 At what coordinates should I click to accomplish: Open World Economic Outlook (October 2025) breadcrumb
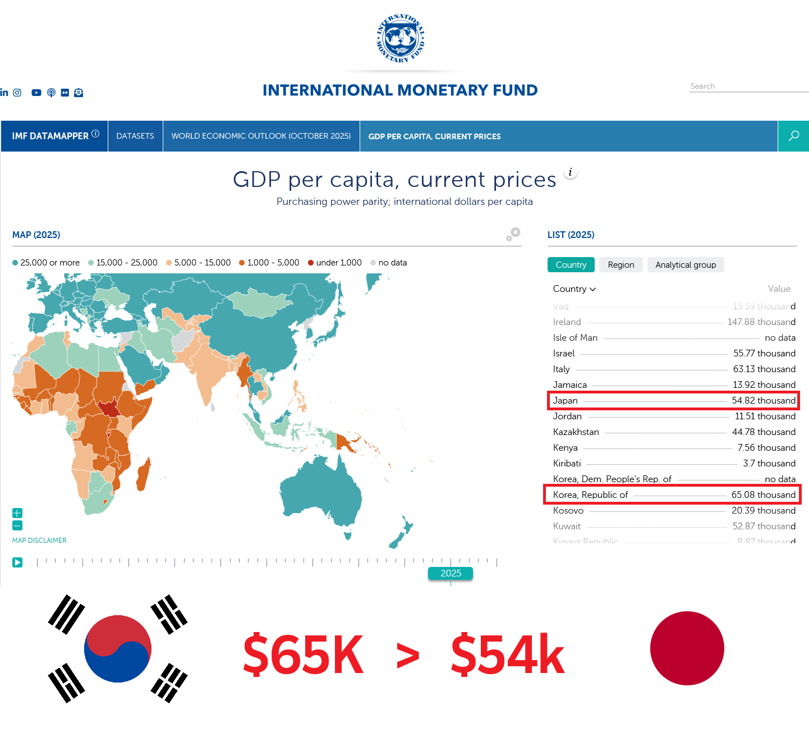tap(261, 136)
